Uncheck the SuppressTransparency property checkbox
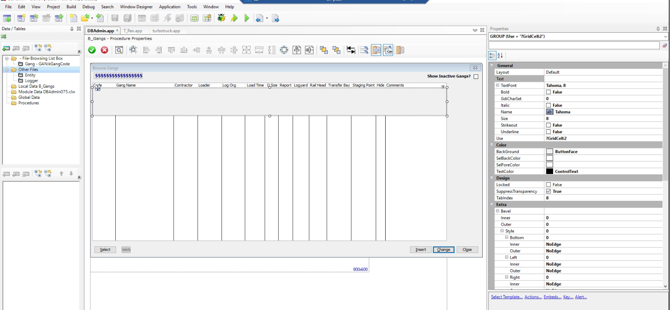670x310 pixels. (548, 191)
